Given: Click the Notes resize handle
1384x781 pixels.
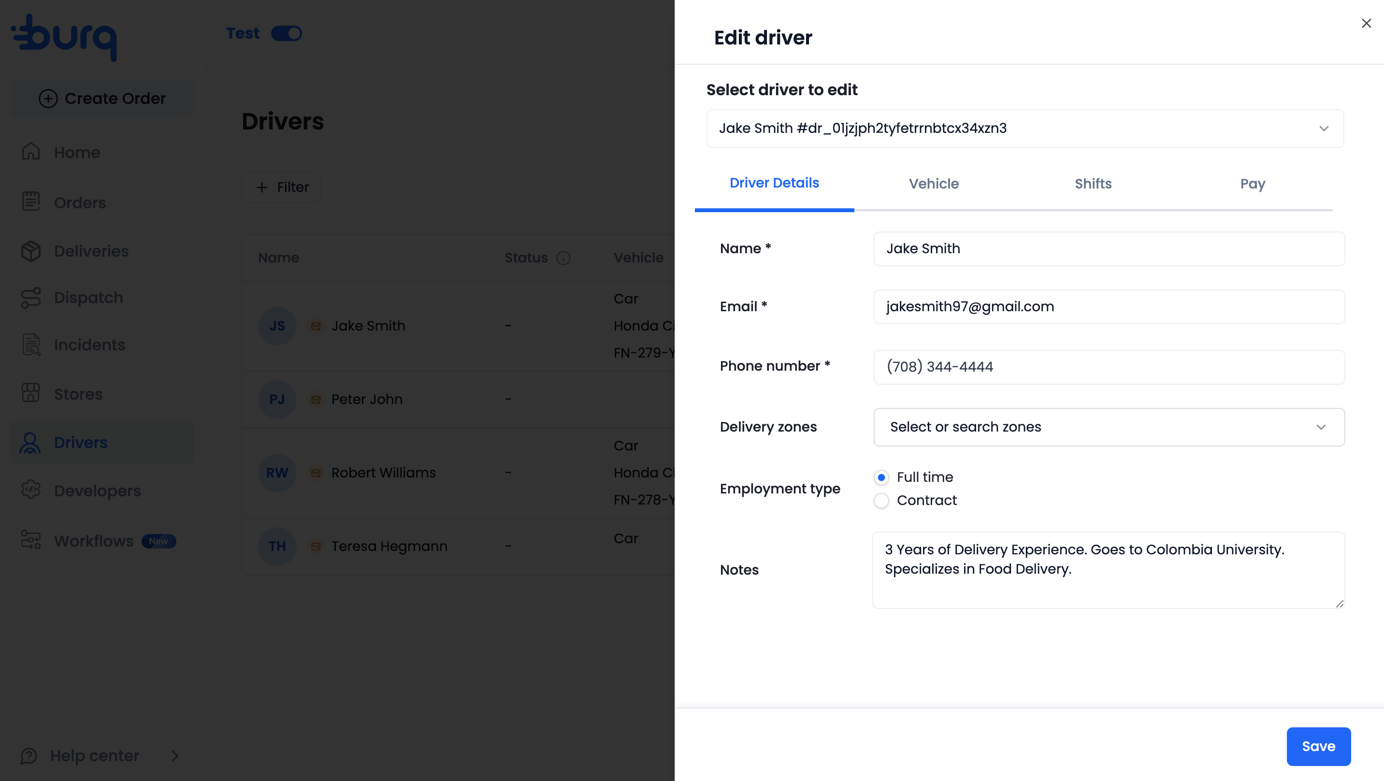Looking at the screenshot, I should pyautogui.click(x=1340, y=604).
